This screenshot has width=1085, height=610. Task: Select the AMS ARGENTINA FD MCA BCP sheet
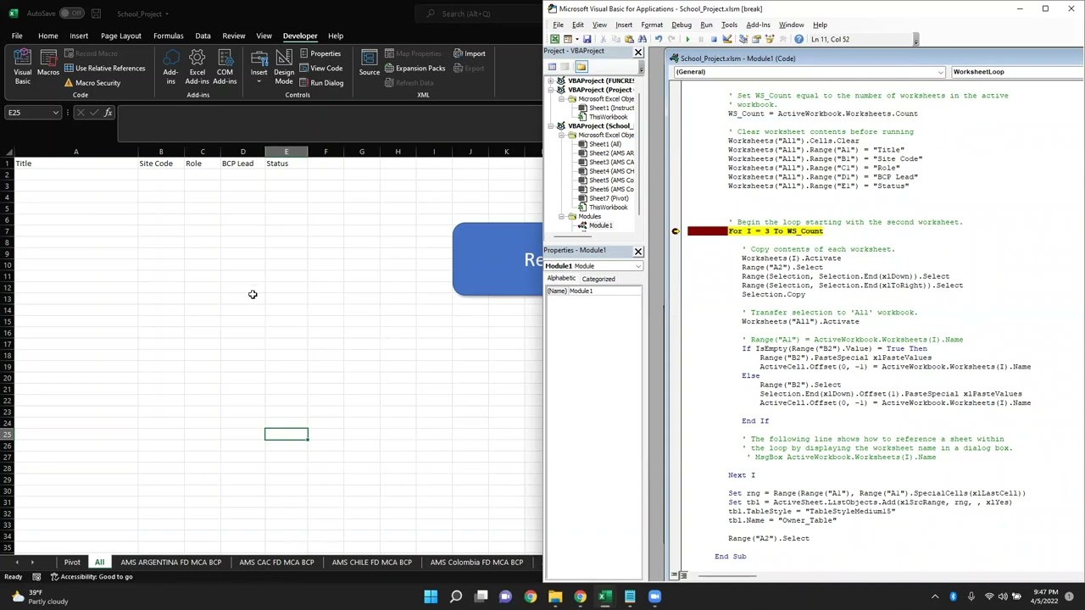point(170,562)
